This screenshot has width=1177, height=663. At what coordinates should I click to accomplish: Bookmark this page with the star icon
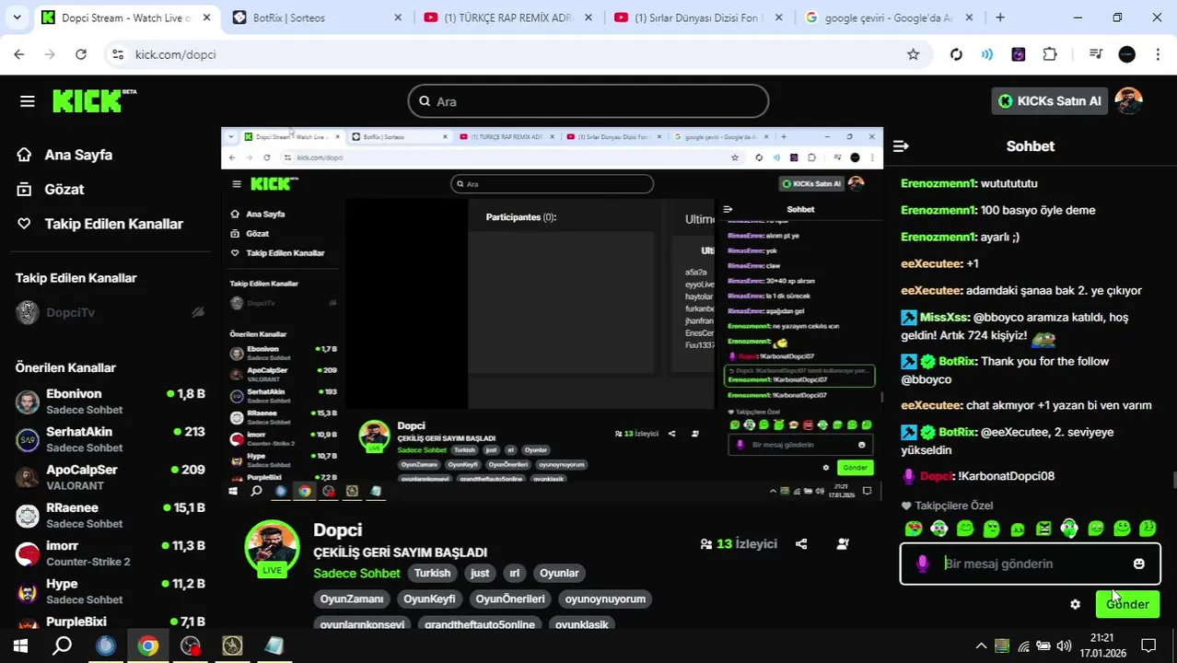(913, 54)
